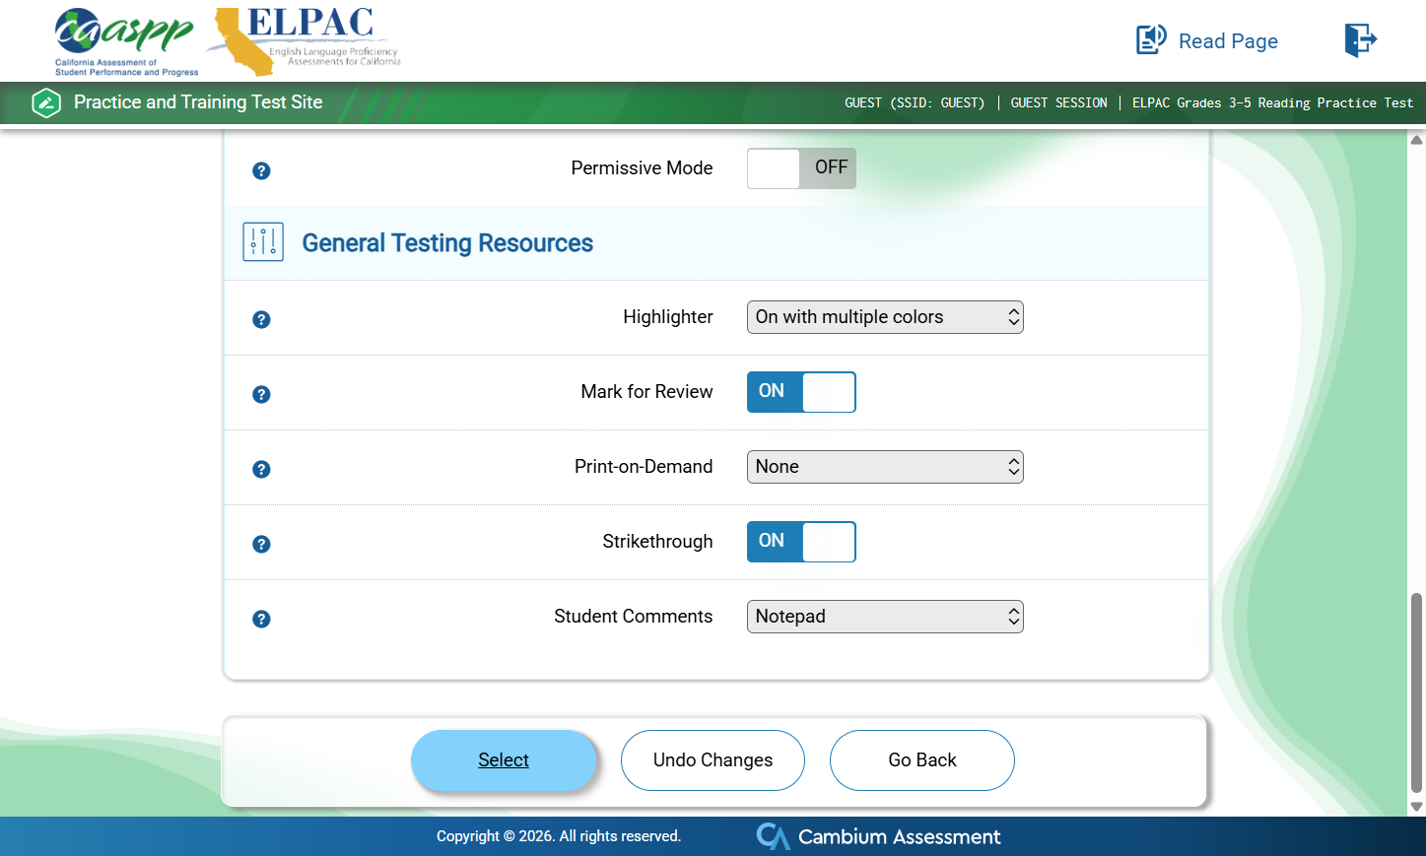1426x856 pixels.
Task: Click the Practice and Training hexagon icon
Action: (46, 102)
